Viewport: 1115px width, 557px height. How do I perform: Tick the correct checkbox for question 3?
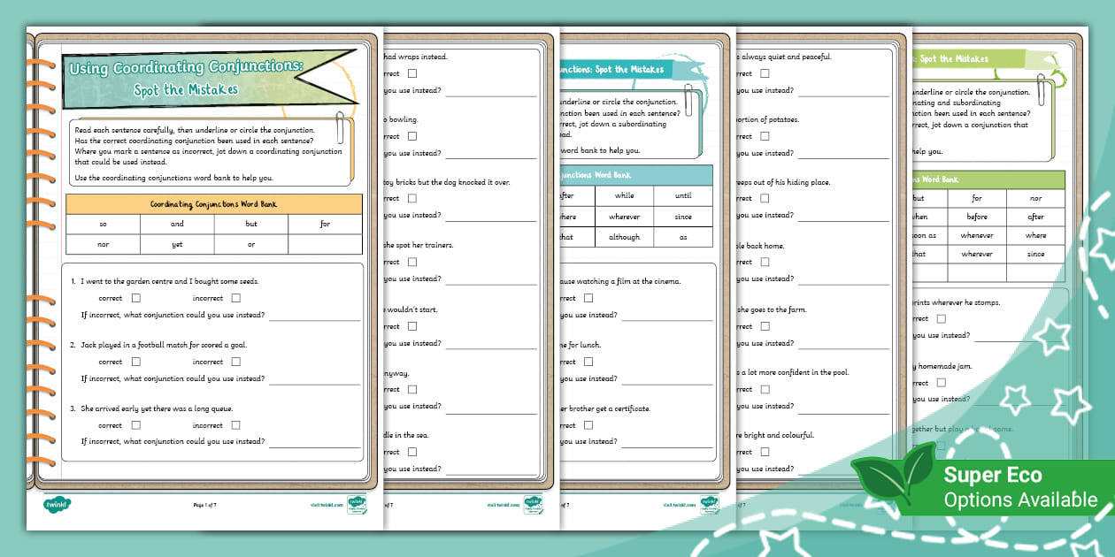point(135,425)
